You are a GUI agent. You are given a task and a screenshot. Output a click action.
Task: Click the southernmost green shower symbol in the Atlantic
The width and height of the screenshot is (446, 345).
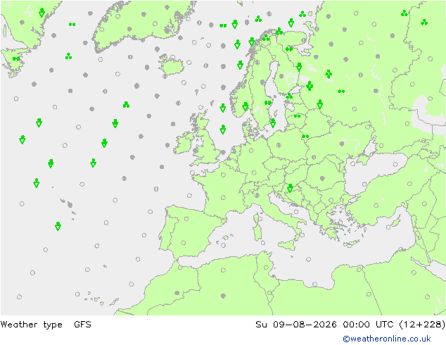58,227
